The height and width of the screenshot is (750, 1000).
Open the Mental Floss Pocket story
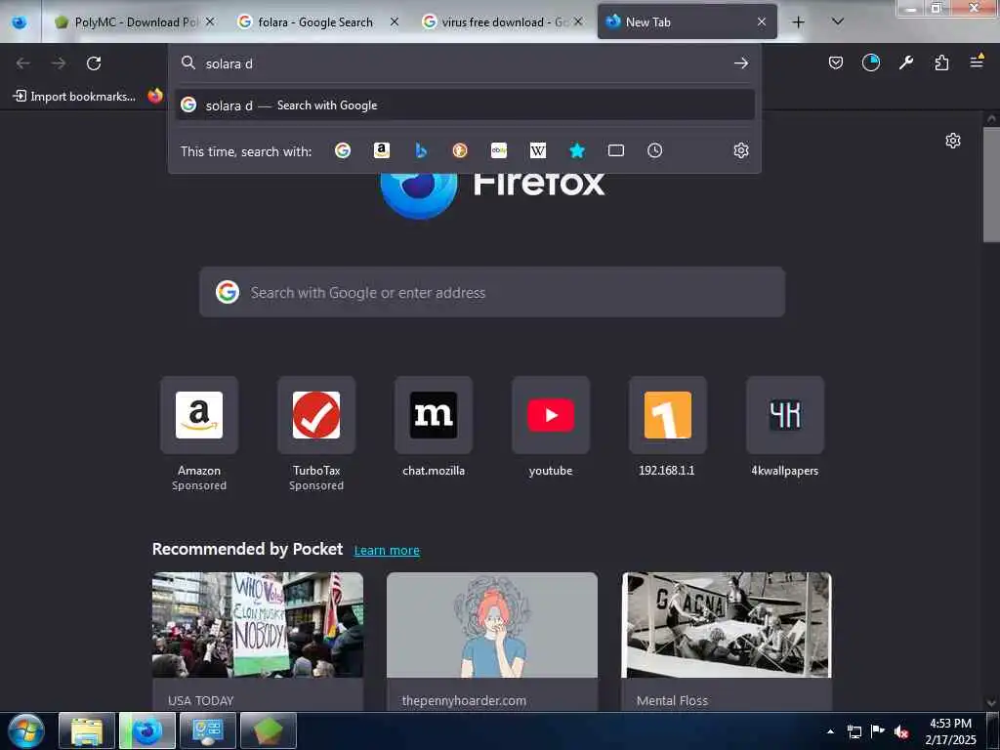coord(727,641)
